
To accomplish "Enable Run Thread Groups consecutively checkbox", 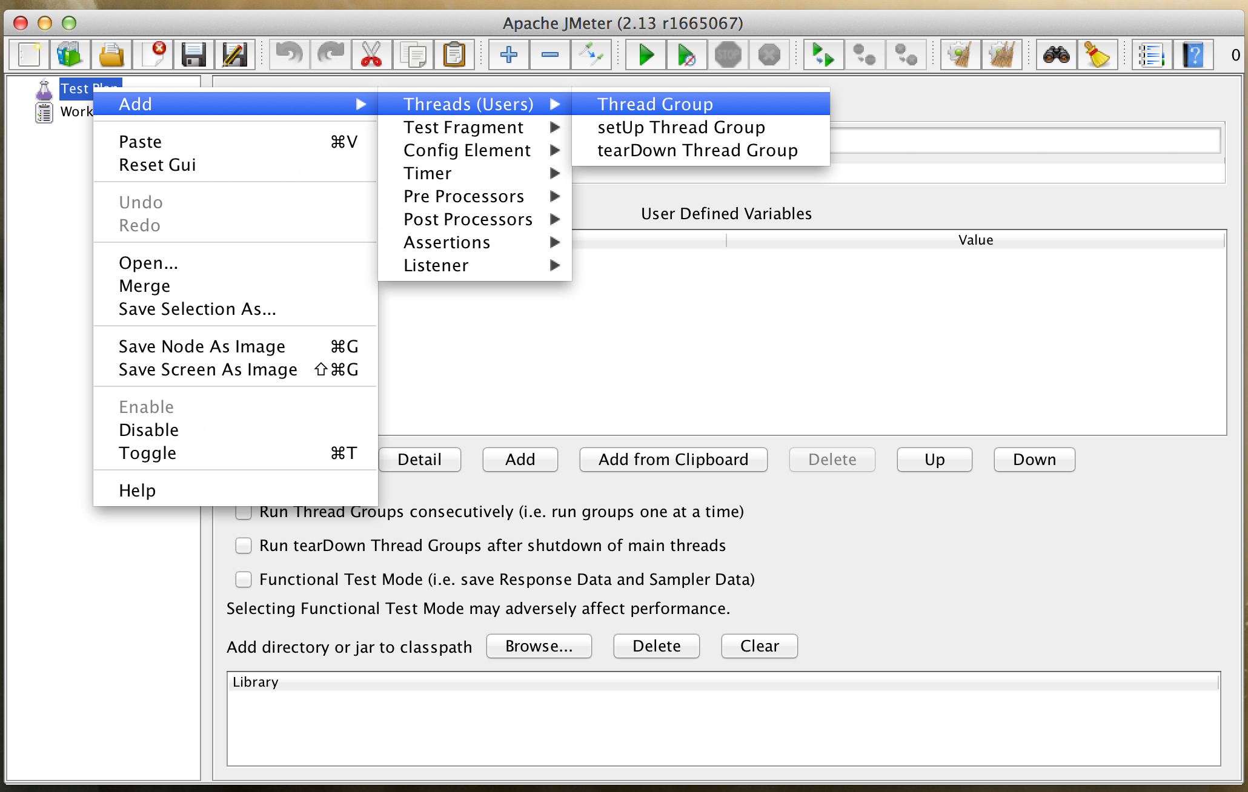I will coord(244,512).
